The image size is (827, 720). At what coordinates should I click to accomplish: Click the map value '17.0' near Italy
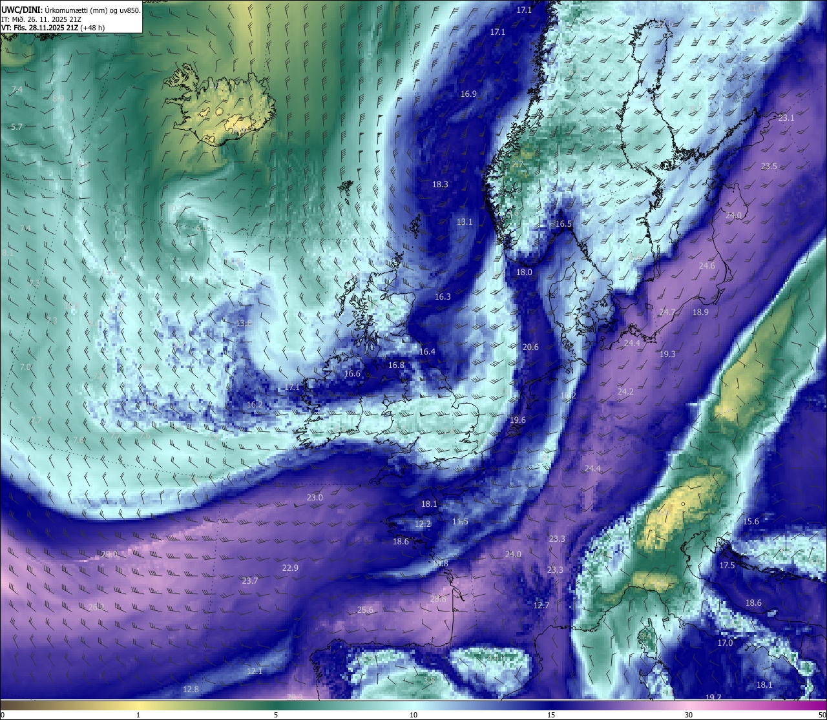pyautogui.click(x=725, y=643)
